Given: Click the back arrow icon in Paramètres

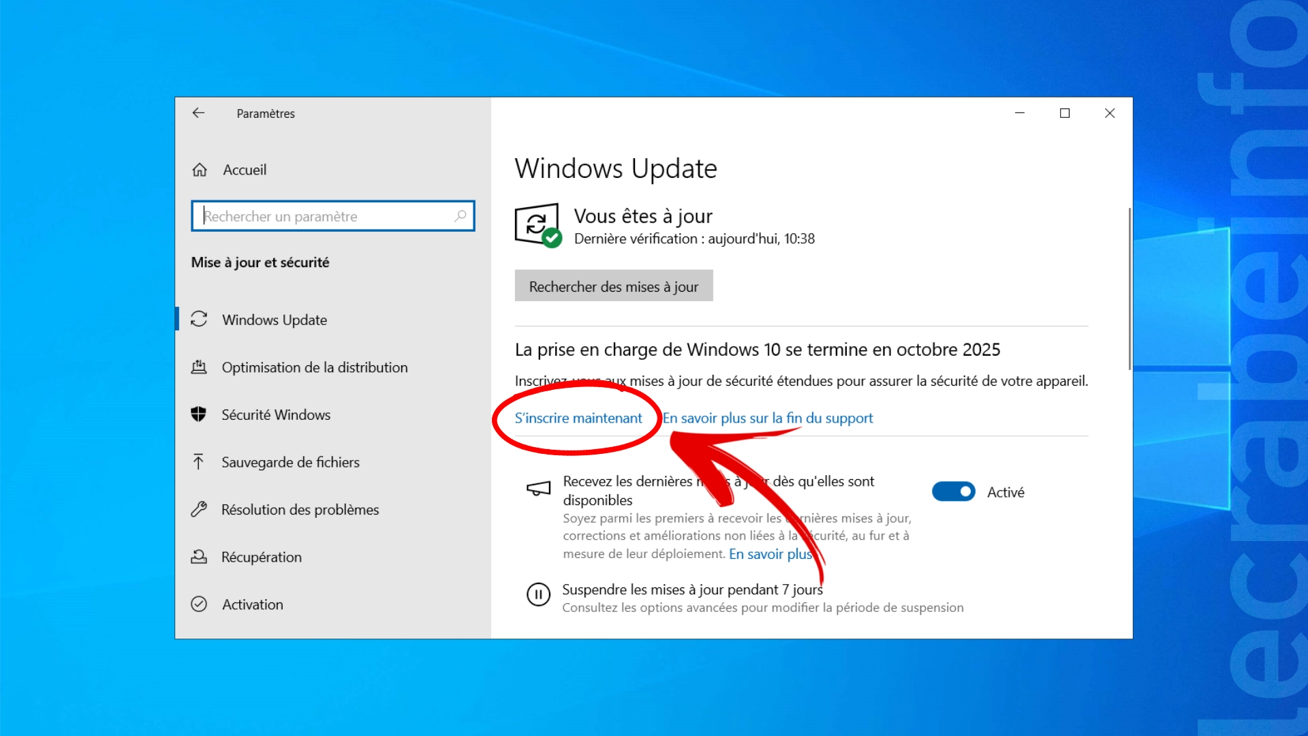Looking at the screenshot, I should point(198,113).
